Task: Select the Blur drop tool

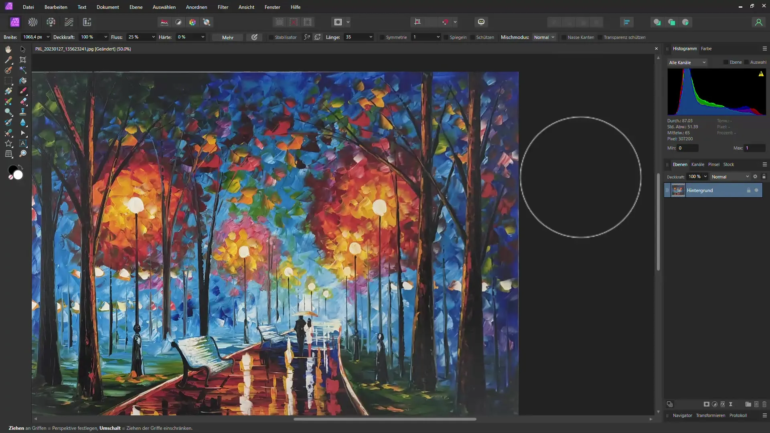Action: tap(23, 122)
